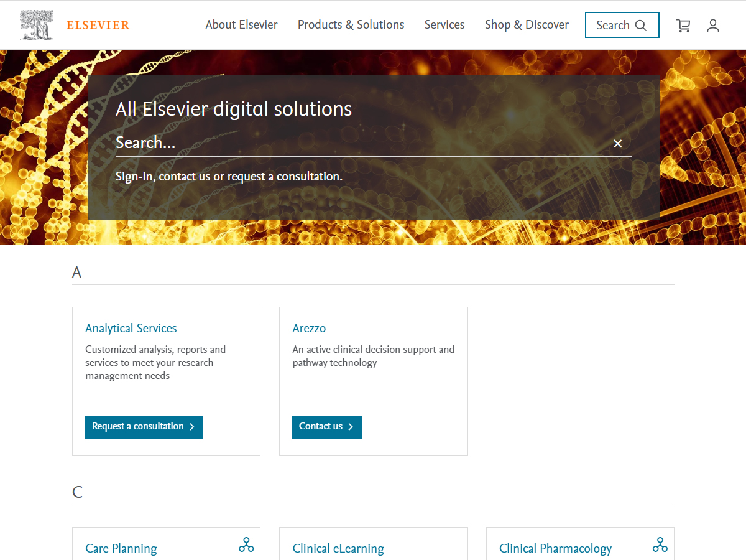Open the Products & Solutions menu
Viewport: 746px width, 560px height.
pyautogui.click(x=351, y=25)
